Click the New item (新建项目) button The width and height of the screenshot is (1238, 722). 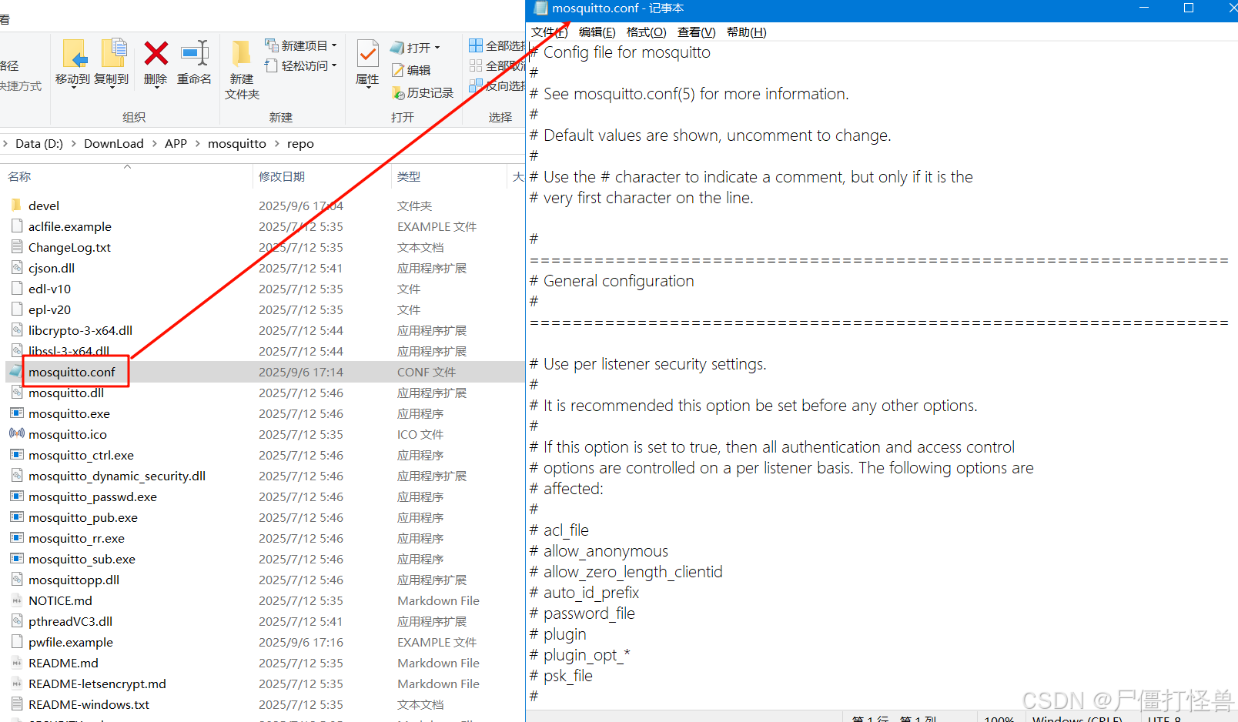point(301,45)
